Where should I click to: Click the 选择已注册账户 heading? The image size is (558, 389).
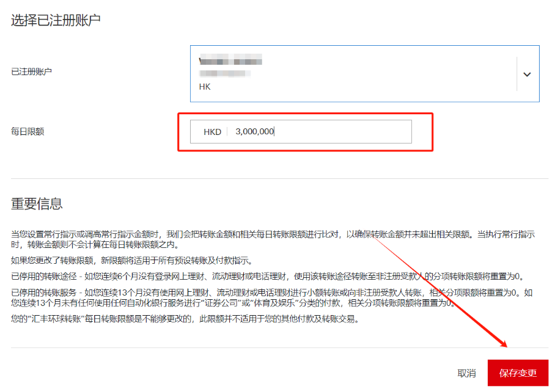56,20
